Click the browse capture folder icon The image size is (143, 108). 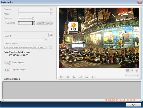[50, 47]
